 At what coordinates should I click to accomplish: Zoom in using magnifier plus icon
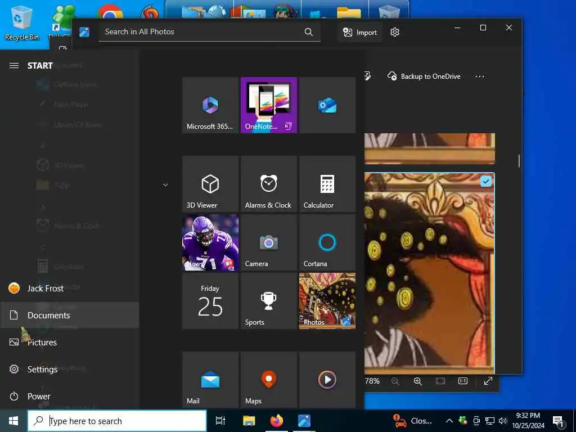418,381
